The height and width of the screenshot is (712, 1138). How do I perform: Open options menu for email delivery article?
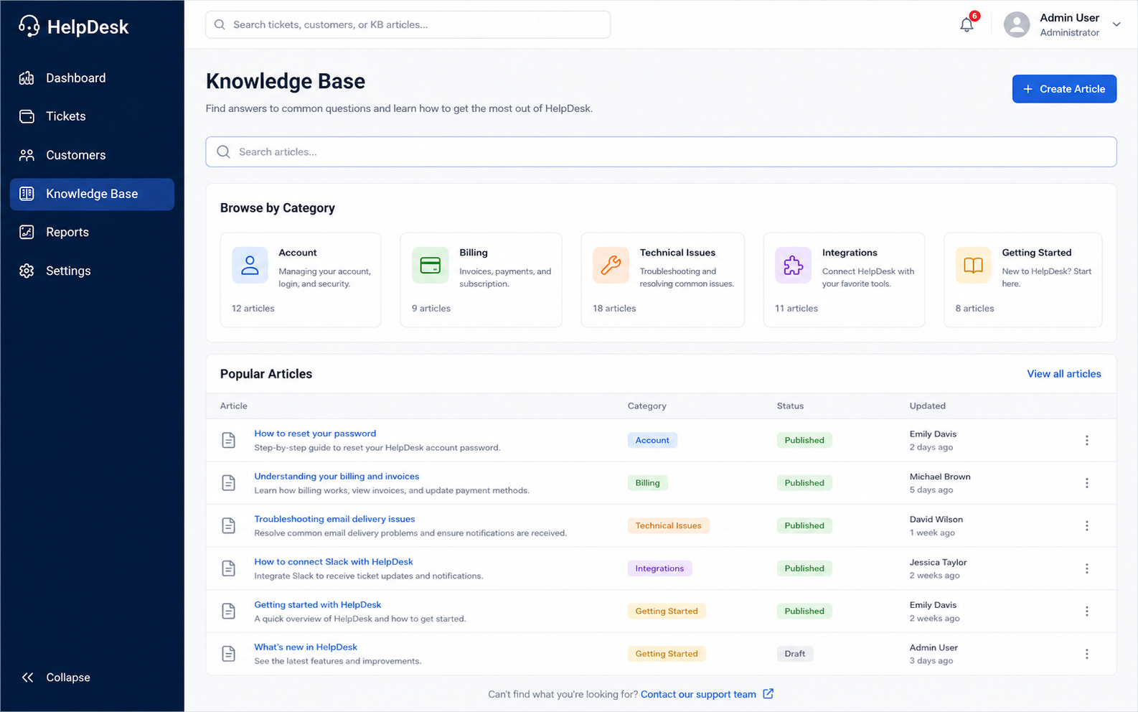click(1086, 525)
